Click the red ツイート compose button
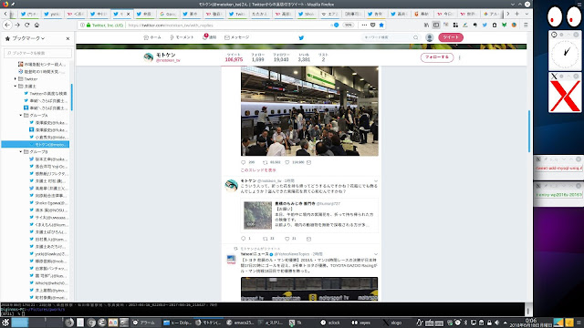The width and height of the screenshot is (584, 328). point(451,37)
